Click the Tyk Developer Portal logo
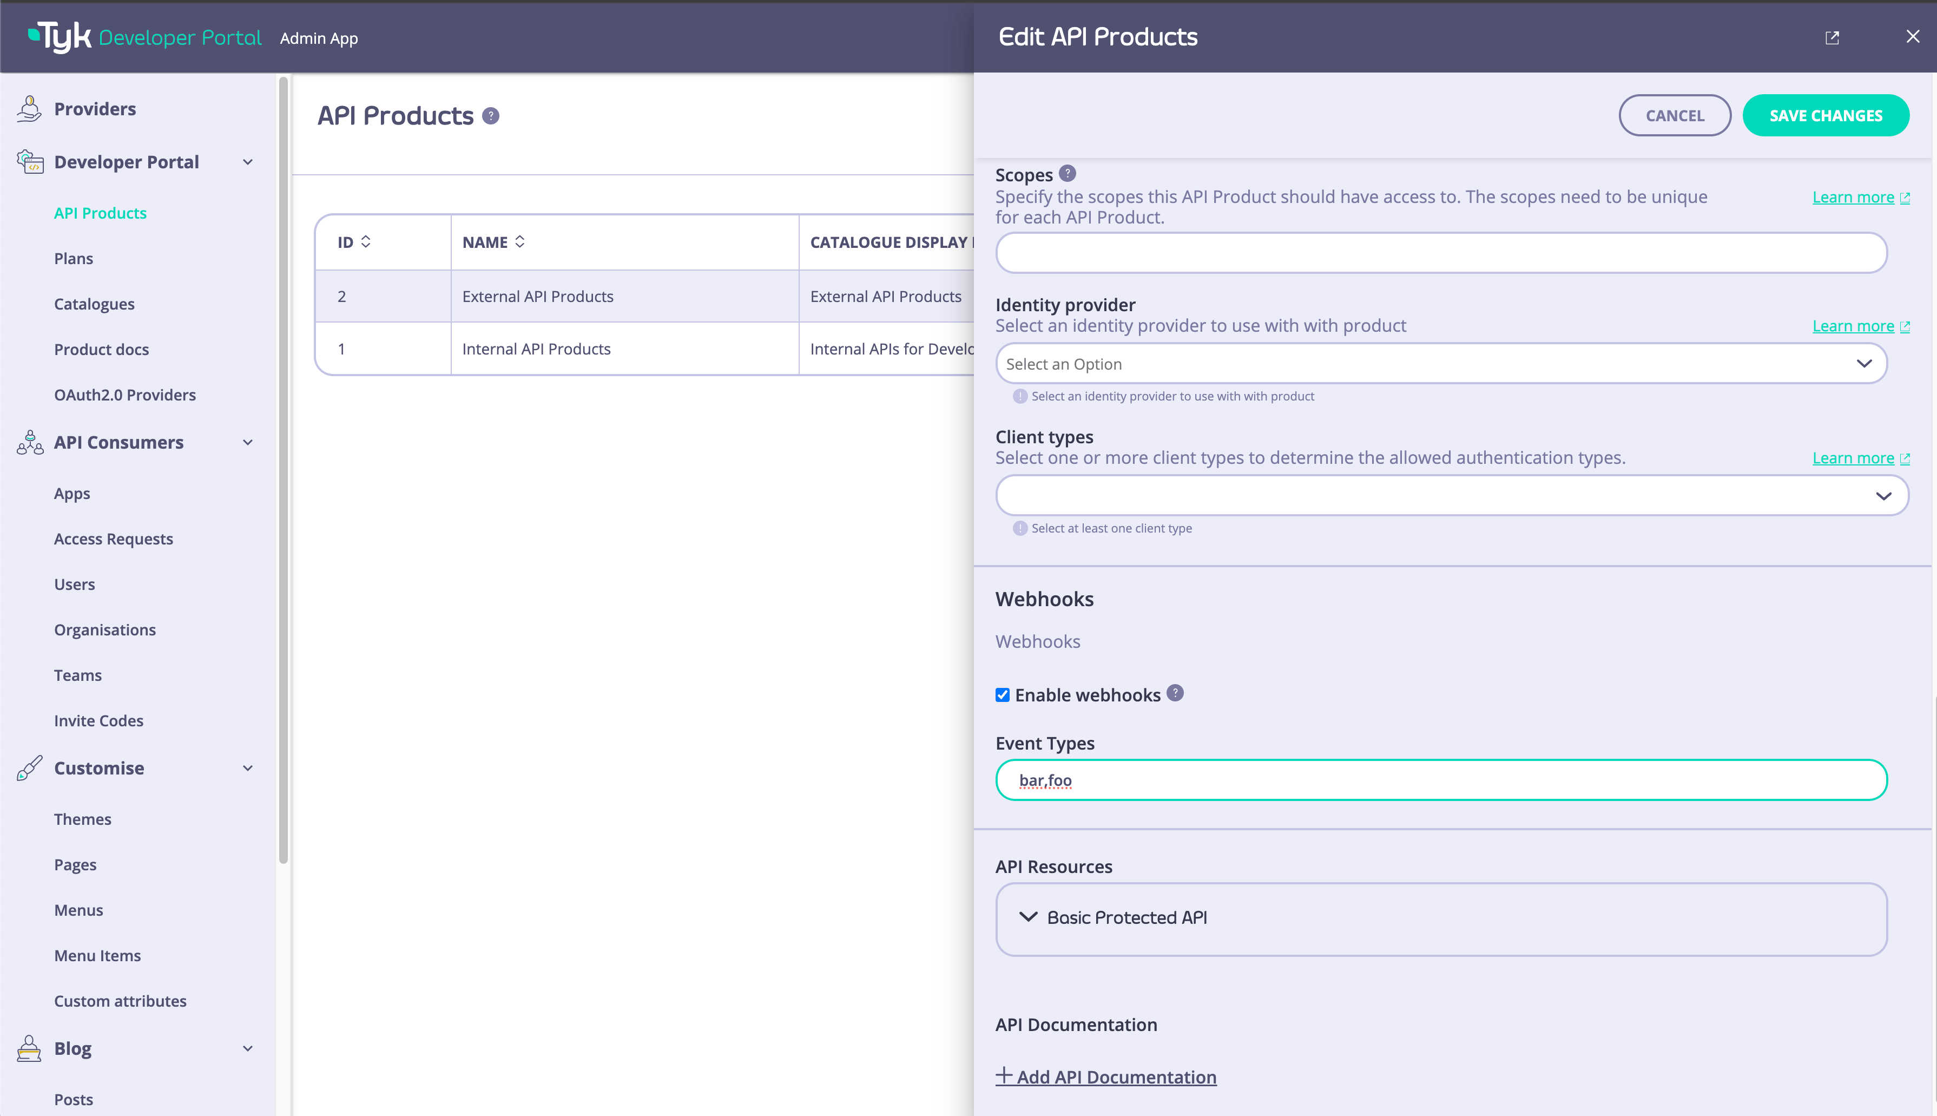 pyautogui.click(x=145, y=37)
